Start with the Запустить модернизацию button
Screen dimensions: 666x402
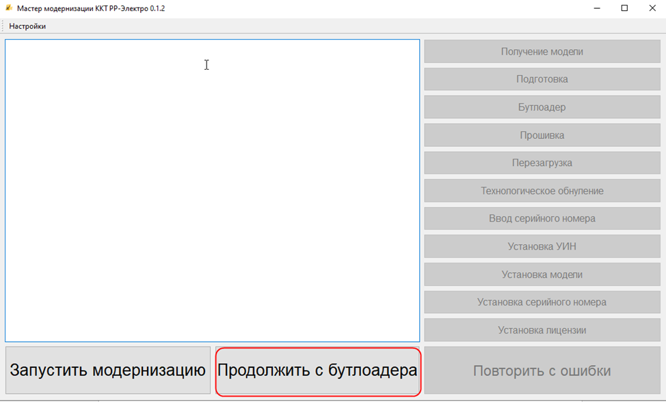point(108,371)
